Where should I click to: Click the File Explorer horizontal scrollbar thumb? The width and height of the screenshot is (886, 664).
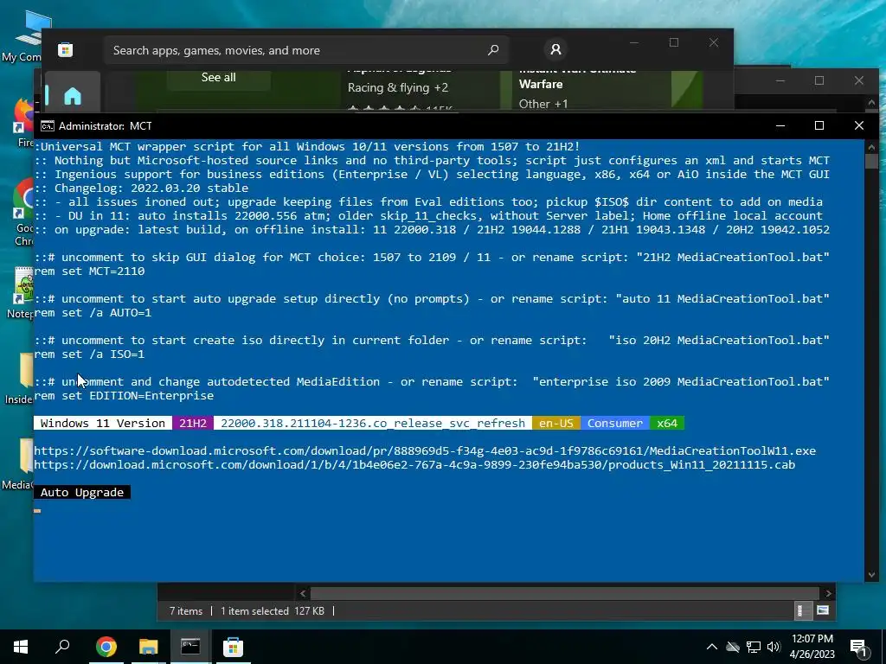tap(565, 593)
